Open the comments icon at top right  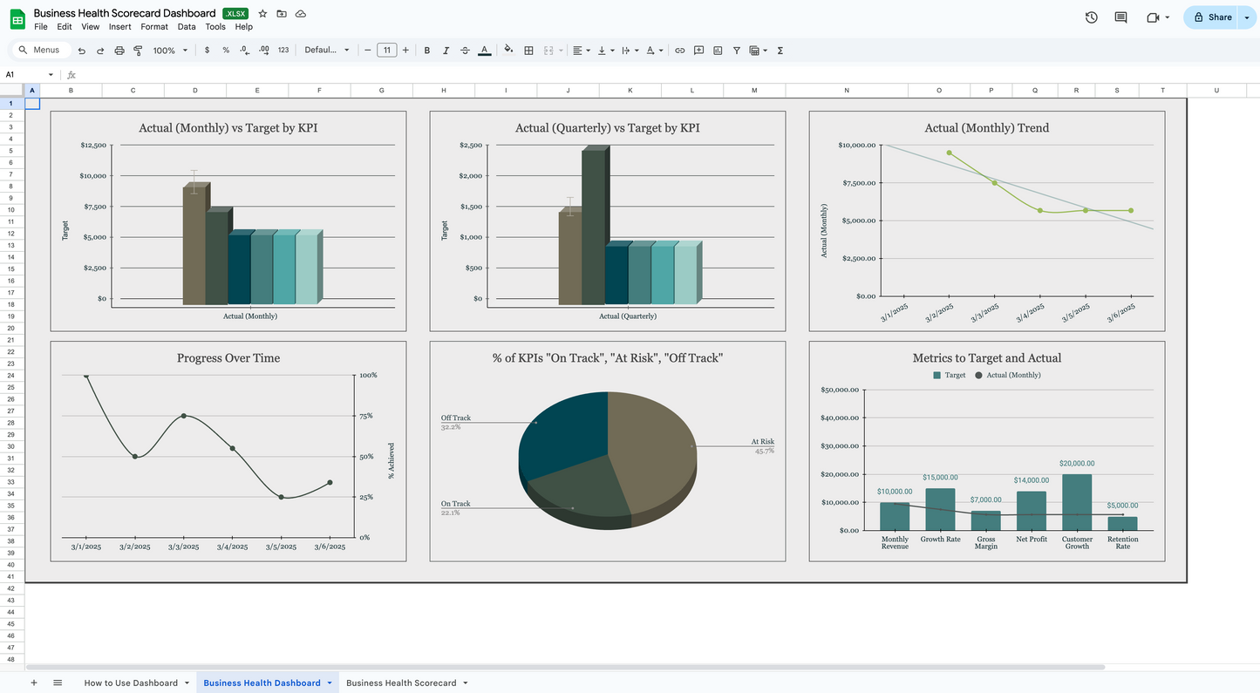pyautogui.click(x=1121, y=17)
